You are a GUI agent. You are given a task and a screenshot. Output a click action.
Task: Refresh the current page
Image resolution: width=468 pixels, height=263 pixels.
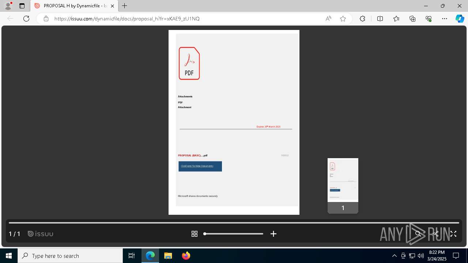point(26,19)
